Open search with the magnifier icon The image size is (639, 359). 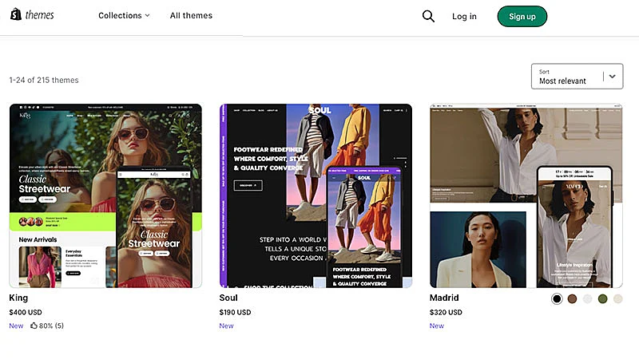click(428, 16)
